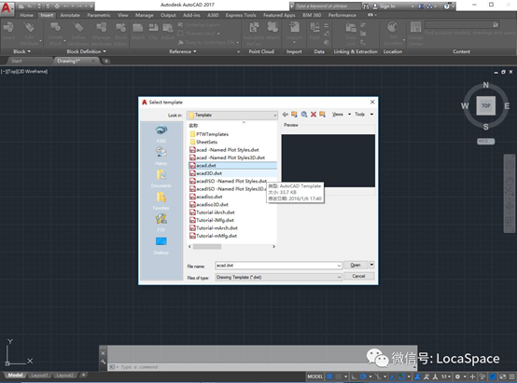The width and height of the screenshot is (517, 383).
Task: Click the Up one level folder icon
Action: (294, 115)
